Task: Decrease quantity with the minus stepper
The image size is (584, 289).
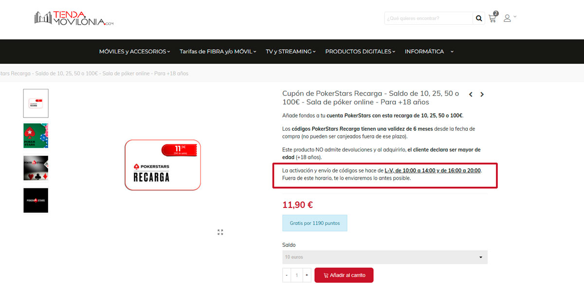Action: click(x=287, y=275)
